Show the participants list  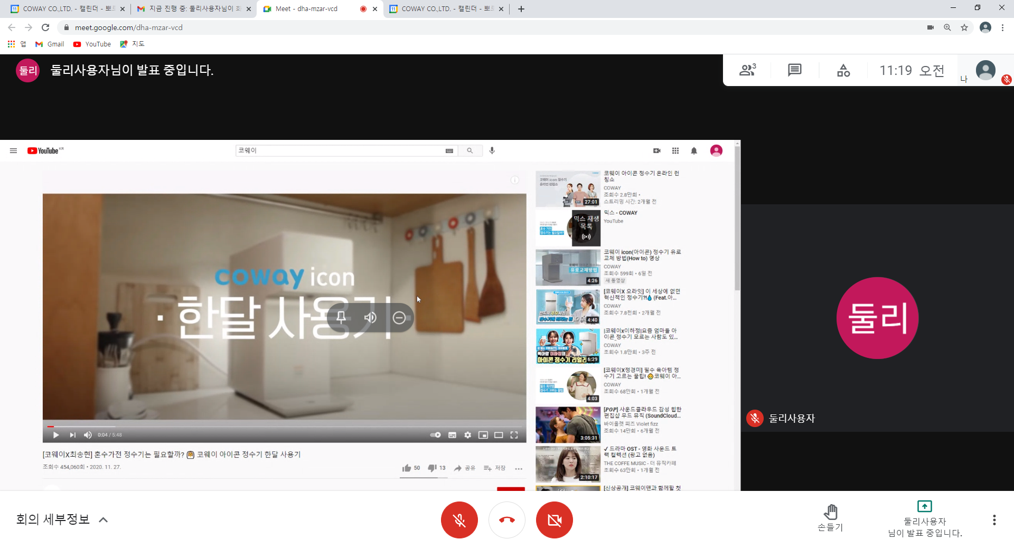click(x=748, y=70)
